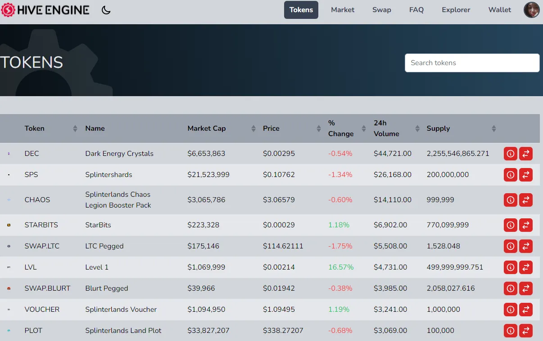Show info for SPS token
Image resolution: width=543 pixels, height=341 pixels.
click(x=511, y=175)
